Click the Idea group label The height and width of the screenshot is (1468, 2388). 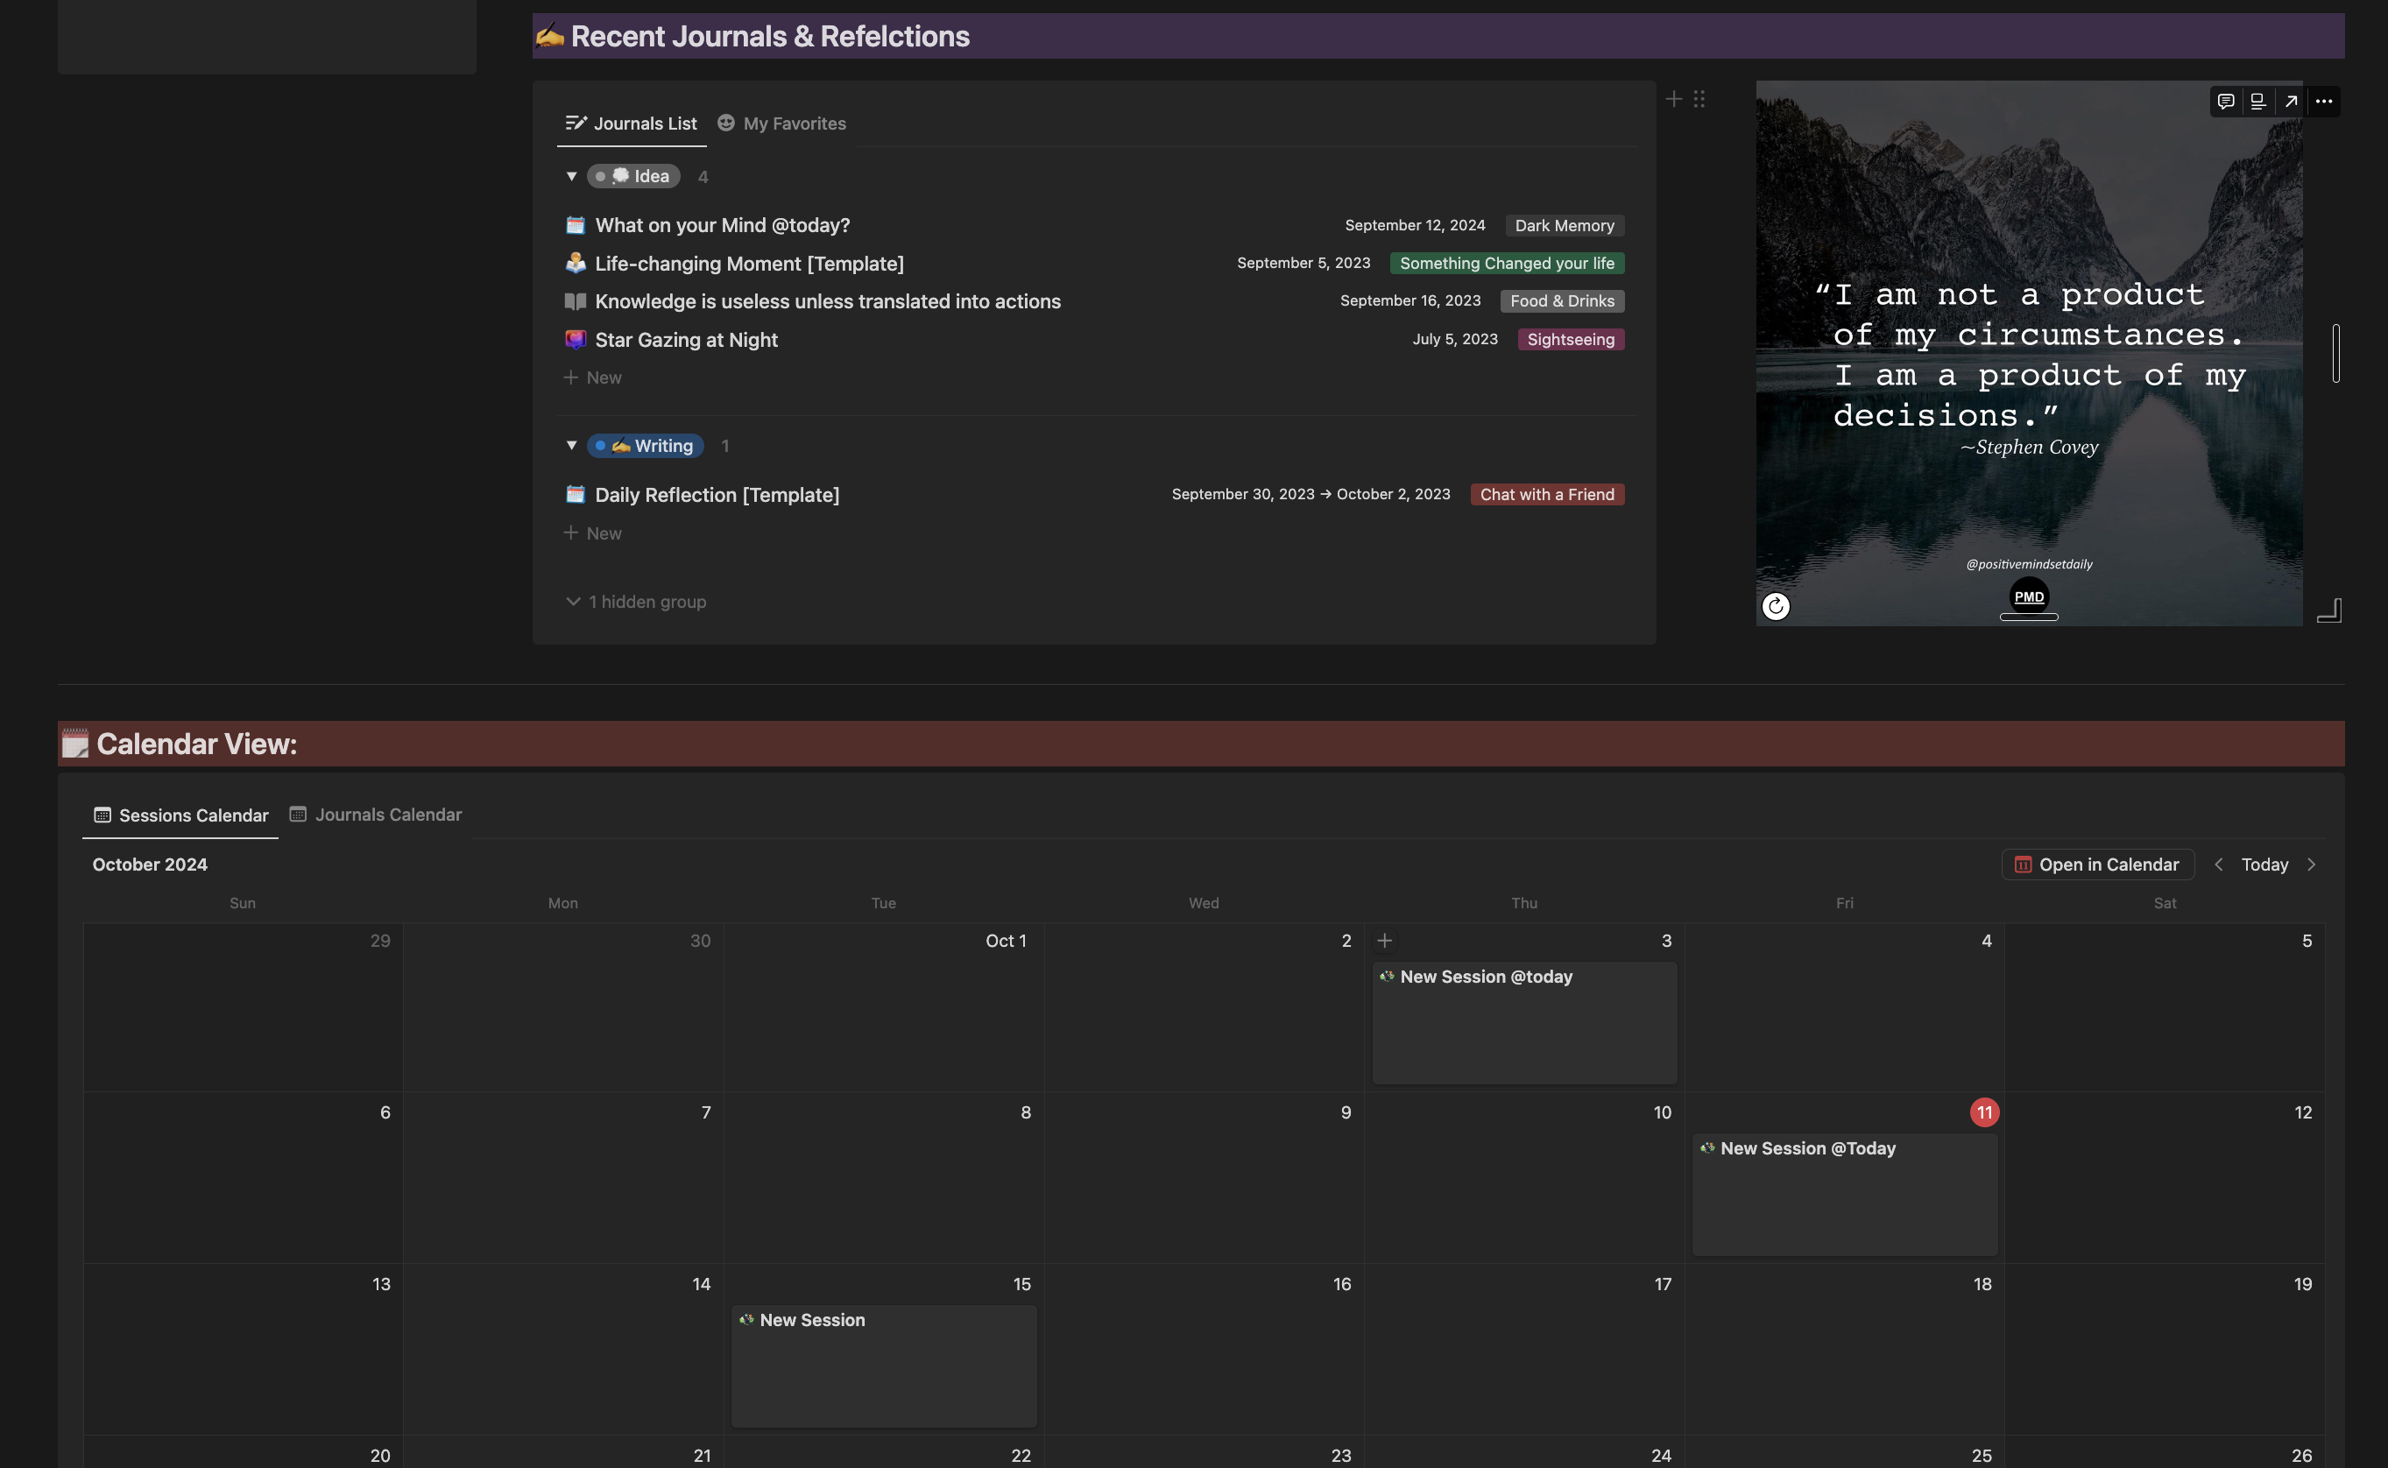(634, 176)
